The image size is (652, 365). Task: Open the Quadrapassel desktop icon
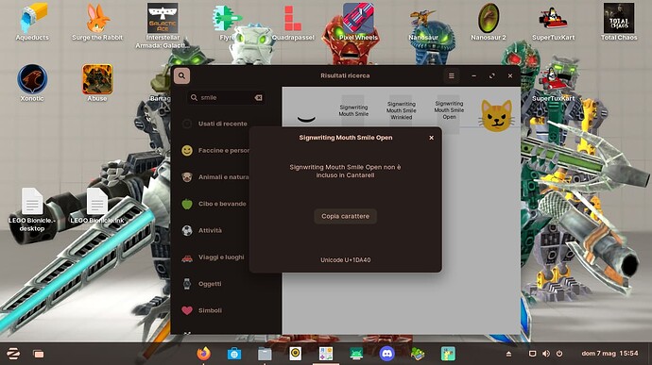(293, 22)
